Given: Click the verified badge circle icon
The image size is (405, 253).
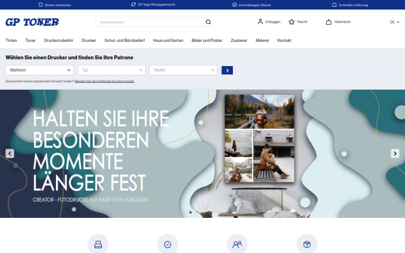Looking at the screenshot, I should (167, 244).
